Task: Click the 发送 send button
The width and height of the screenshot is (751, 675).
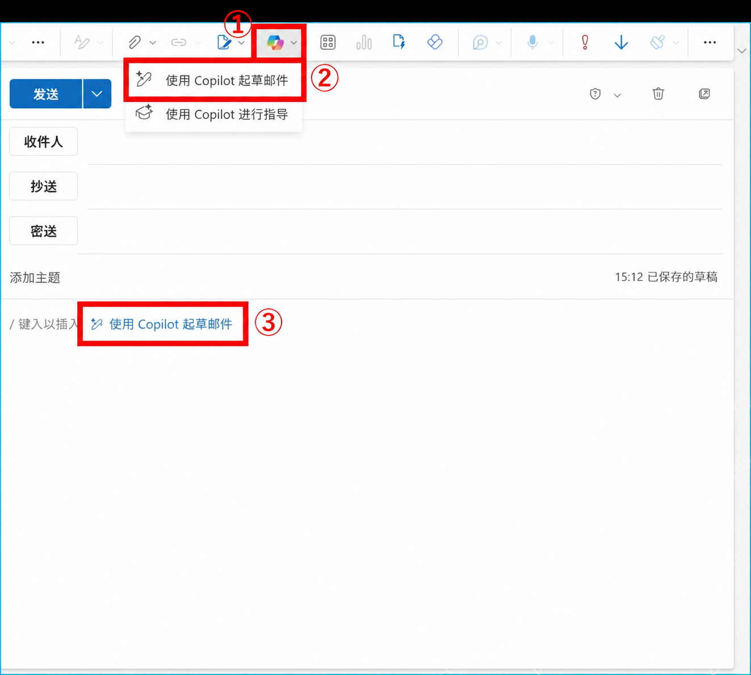Action: coord(46,94)
